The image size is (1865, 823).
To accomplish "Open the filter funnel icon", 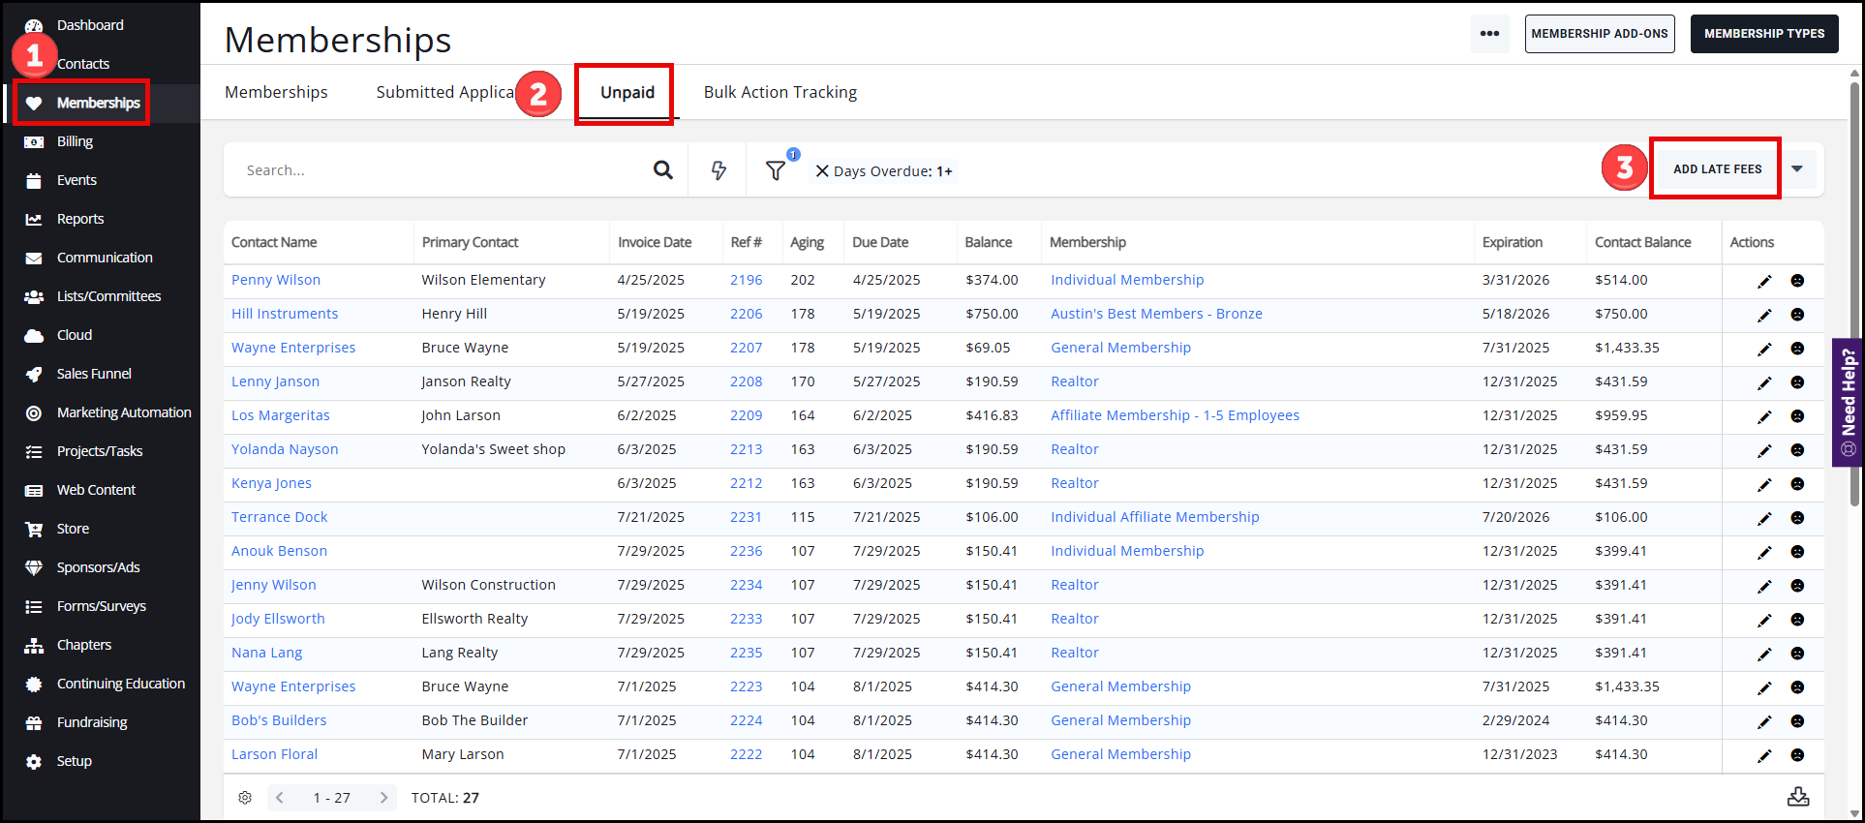I will pos(776,170).
